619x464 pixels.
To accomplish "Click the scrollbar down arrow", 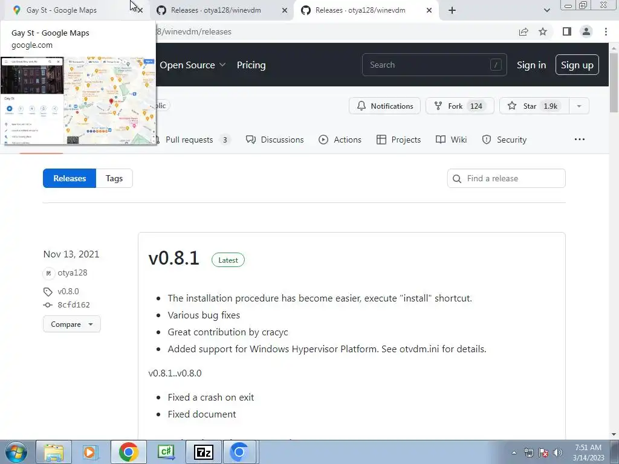I will click(614, 434).
